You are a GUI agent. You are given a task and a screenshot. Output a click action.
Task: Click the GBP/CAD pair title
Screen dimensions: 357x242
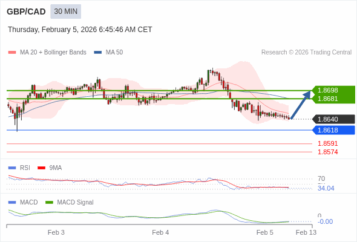click(x=26, y=11)
